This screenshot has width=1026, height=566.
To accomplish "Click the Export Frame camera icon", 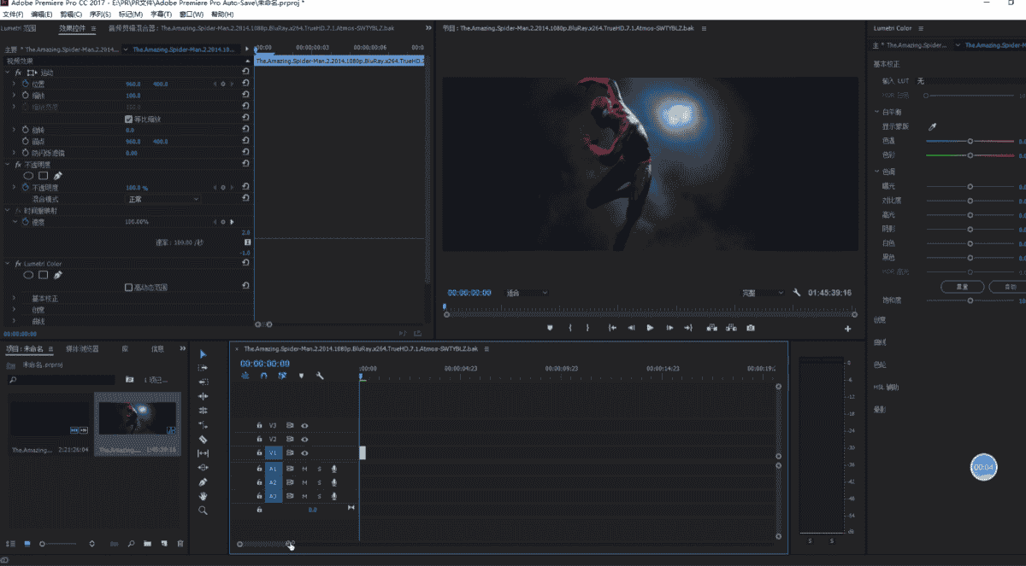I will (751, 328).
